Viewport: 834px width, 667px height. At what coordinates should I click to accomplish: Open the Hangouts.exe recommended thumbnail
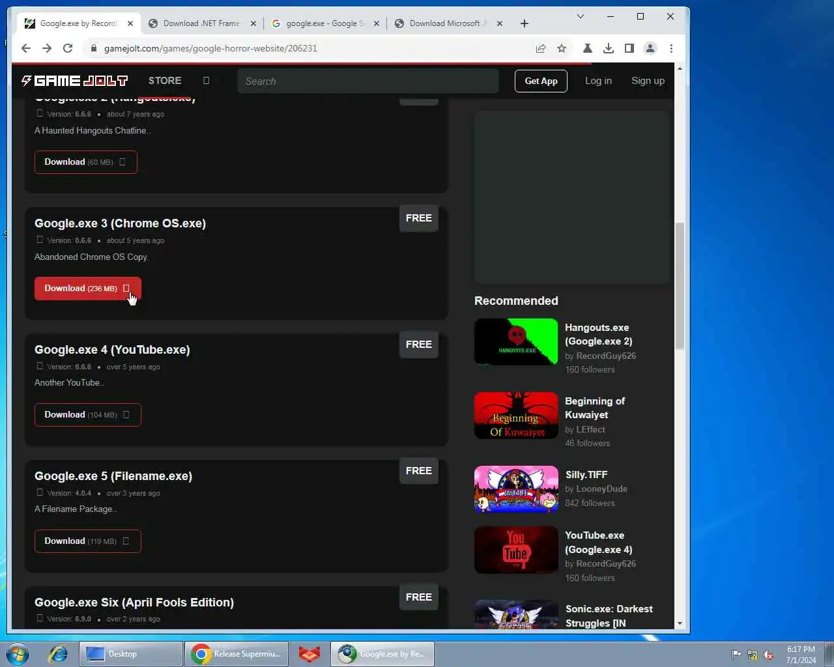click(x=516, y=342)
